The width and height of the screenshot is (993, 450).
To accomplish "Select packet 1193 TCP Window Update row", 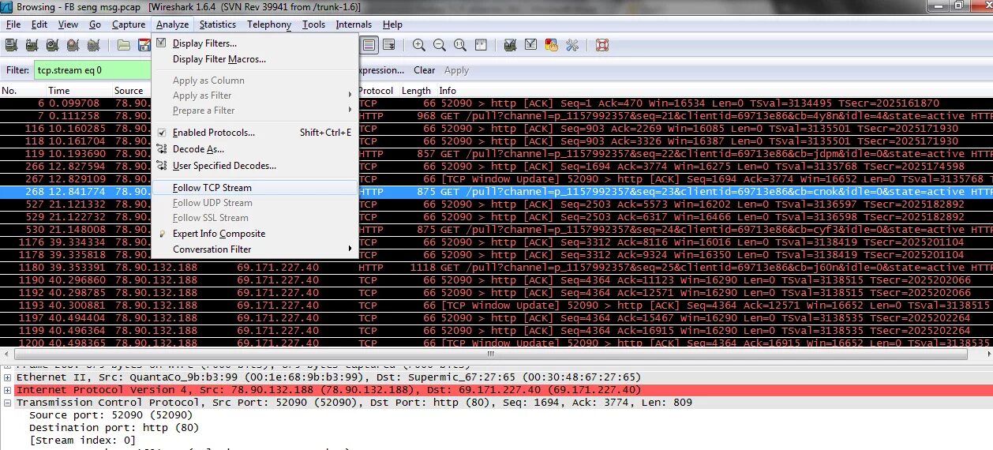I will 497,306.
